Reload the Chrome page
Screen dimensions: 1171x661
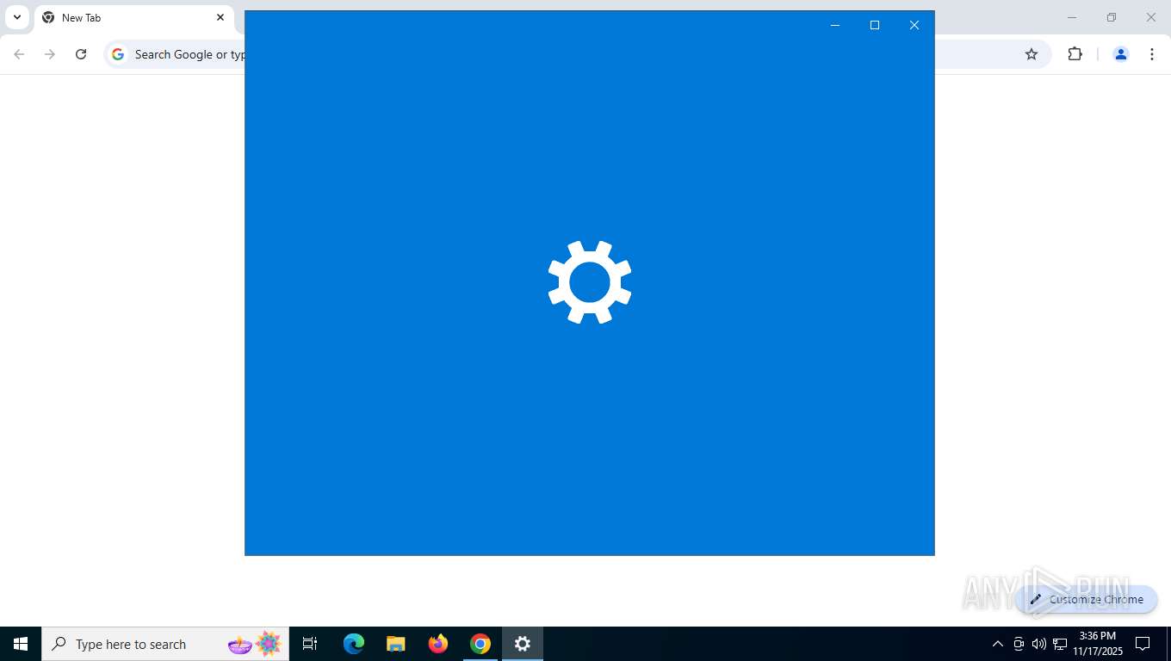(x=81, y=54)
